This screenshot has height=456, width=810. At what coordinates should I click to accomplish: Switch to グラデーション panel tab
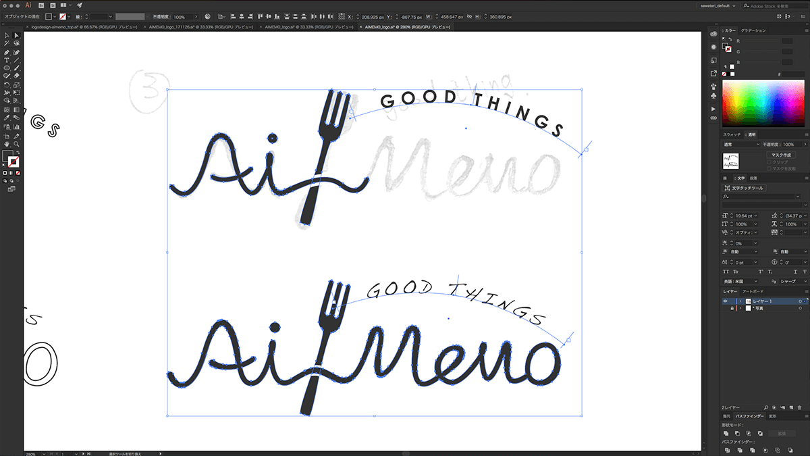click(x=753, y=31)
